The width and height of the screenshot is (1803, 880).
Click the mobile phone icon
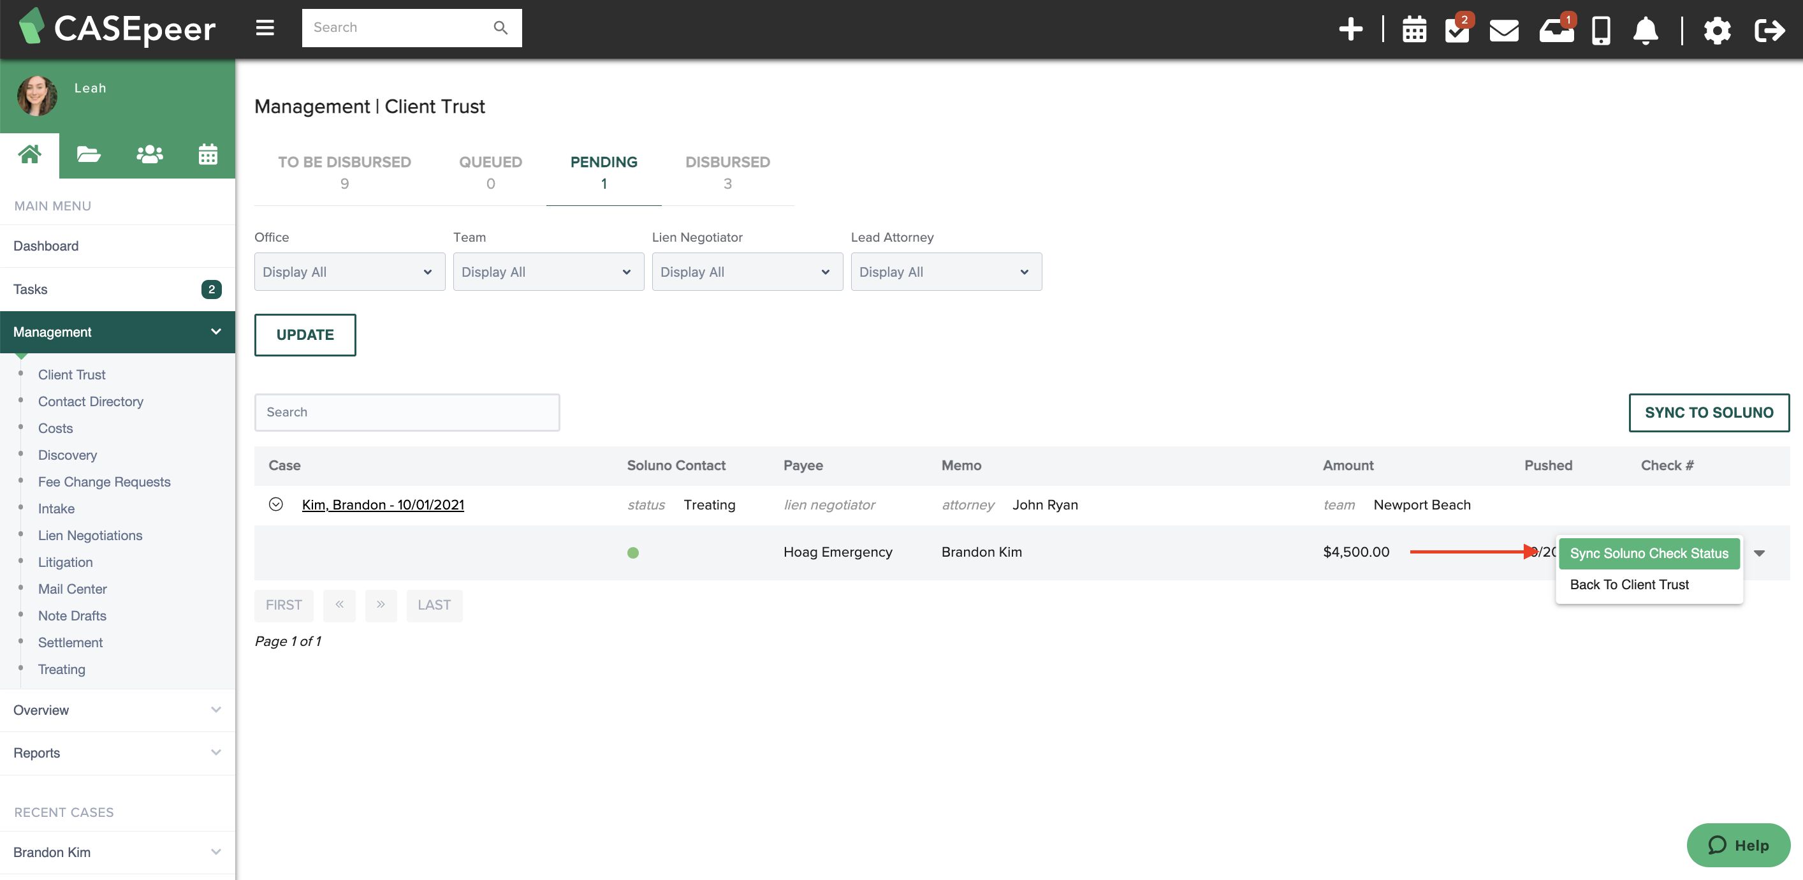coord(1601,30)
